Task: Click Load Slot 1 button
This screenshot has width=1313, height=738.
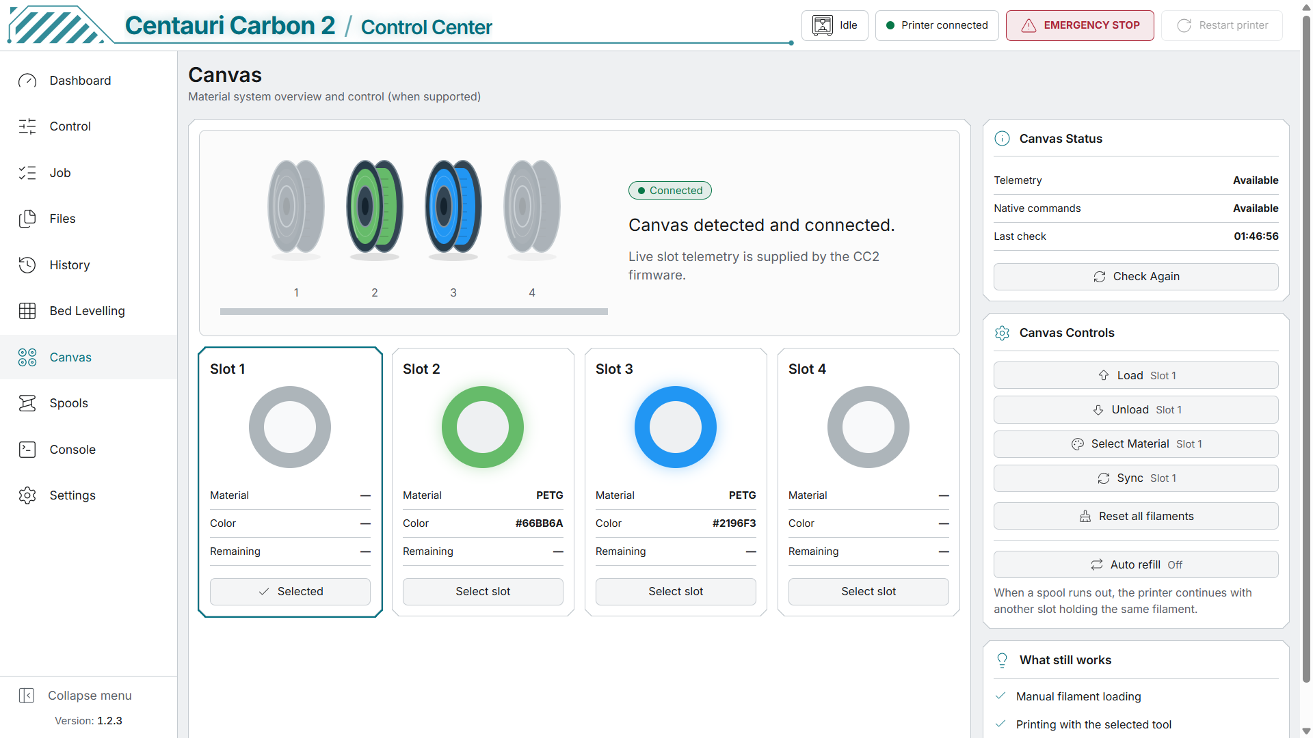Action: [1136, 376]
